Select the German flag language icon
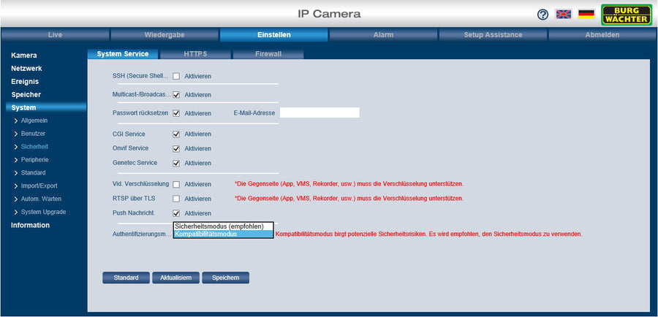This screenshot has width=658, height=317. (x=586, y=14)
